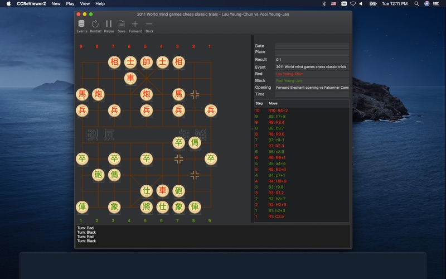Step Forward with the plus icon

click(x=135, y=23)
